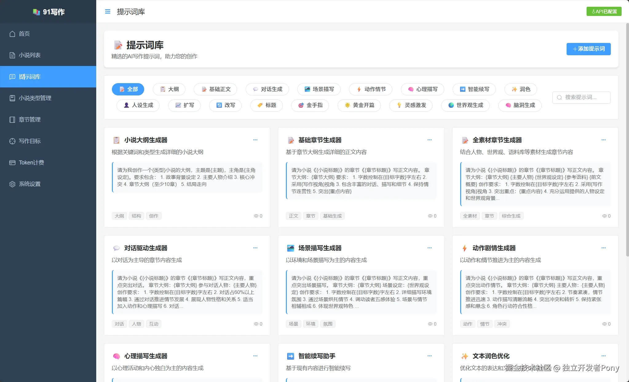The height and width of the screenshot is (382, 629).
Task: Open the 场景描写生成器 more menu
Action: coord(429,248)
